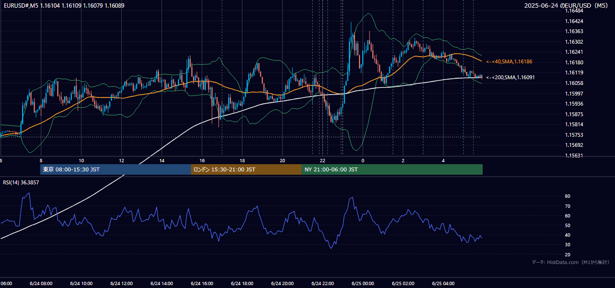Click price axis value 1.16302
This screenshot has width=615, height=288.
pyautogui.click(x=574, y=42)
